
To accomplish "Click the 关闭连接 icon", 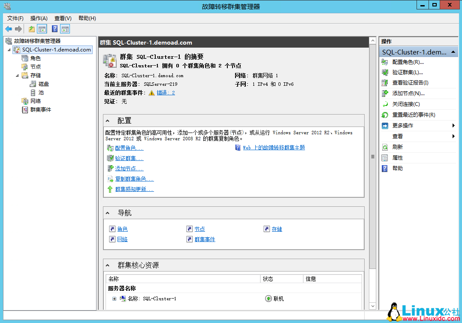I will (x=384, y=103).
